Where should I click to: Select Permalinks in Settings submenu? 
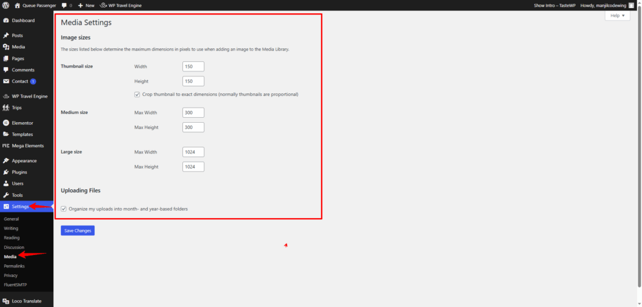coord(15,266)
